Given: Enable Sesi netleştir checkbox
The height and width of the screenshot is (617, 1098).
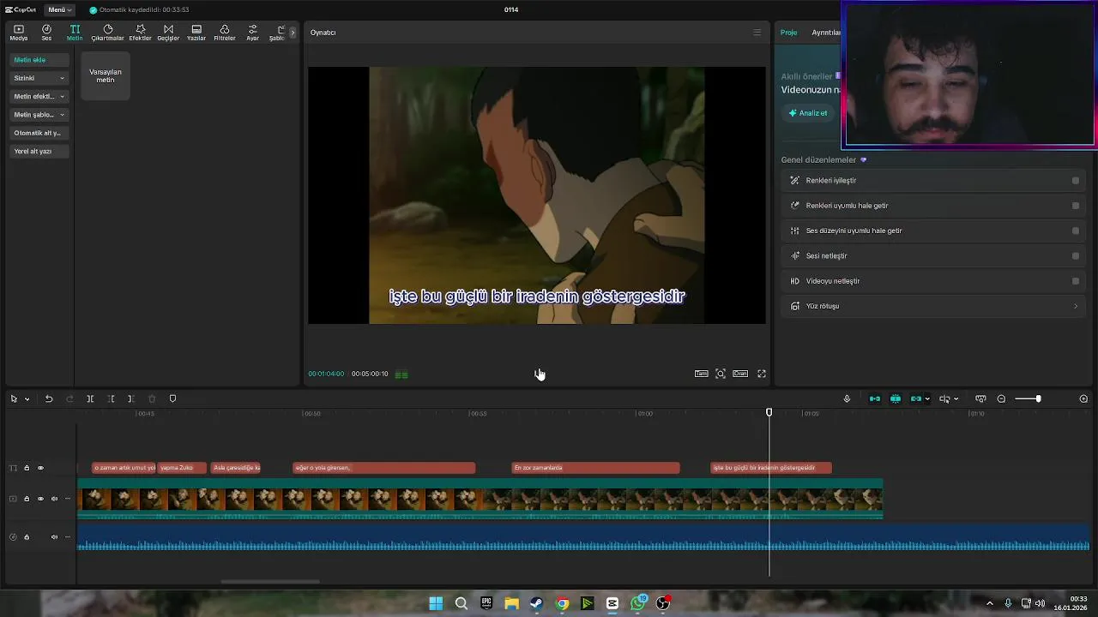Looking at the screenshot, I should tap(1076, 256).
